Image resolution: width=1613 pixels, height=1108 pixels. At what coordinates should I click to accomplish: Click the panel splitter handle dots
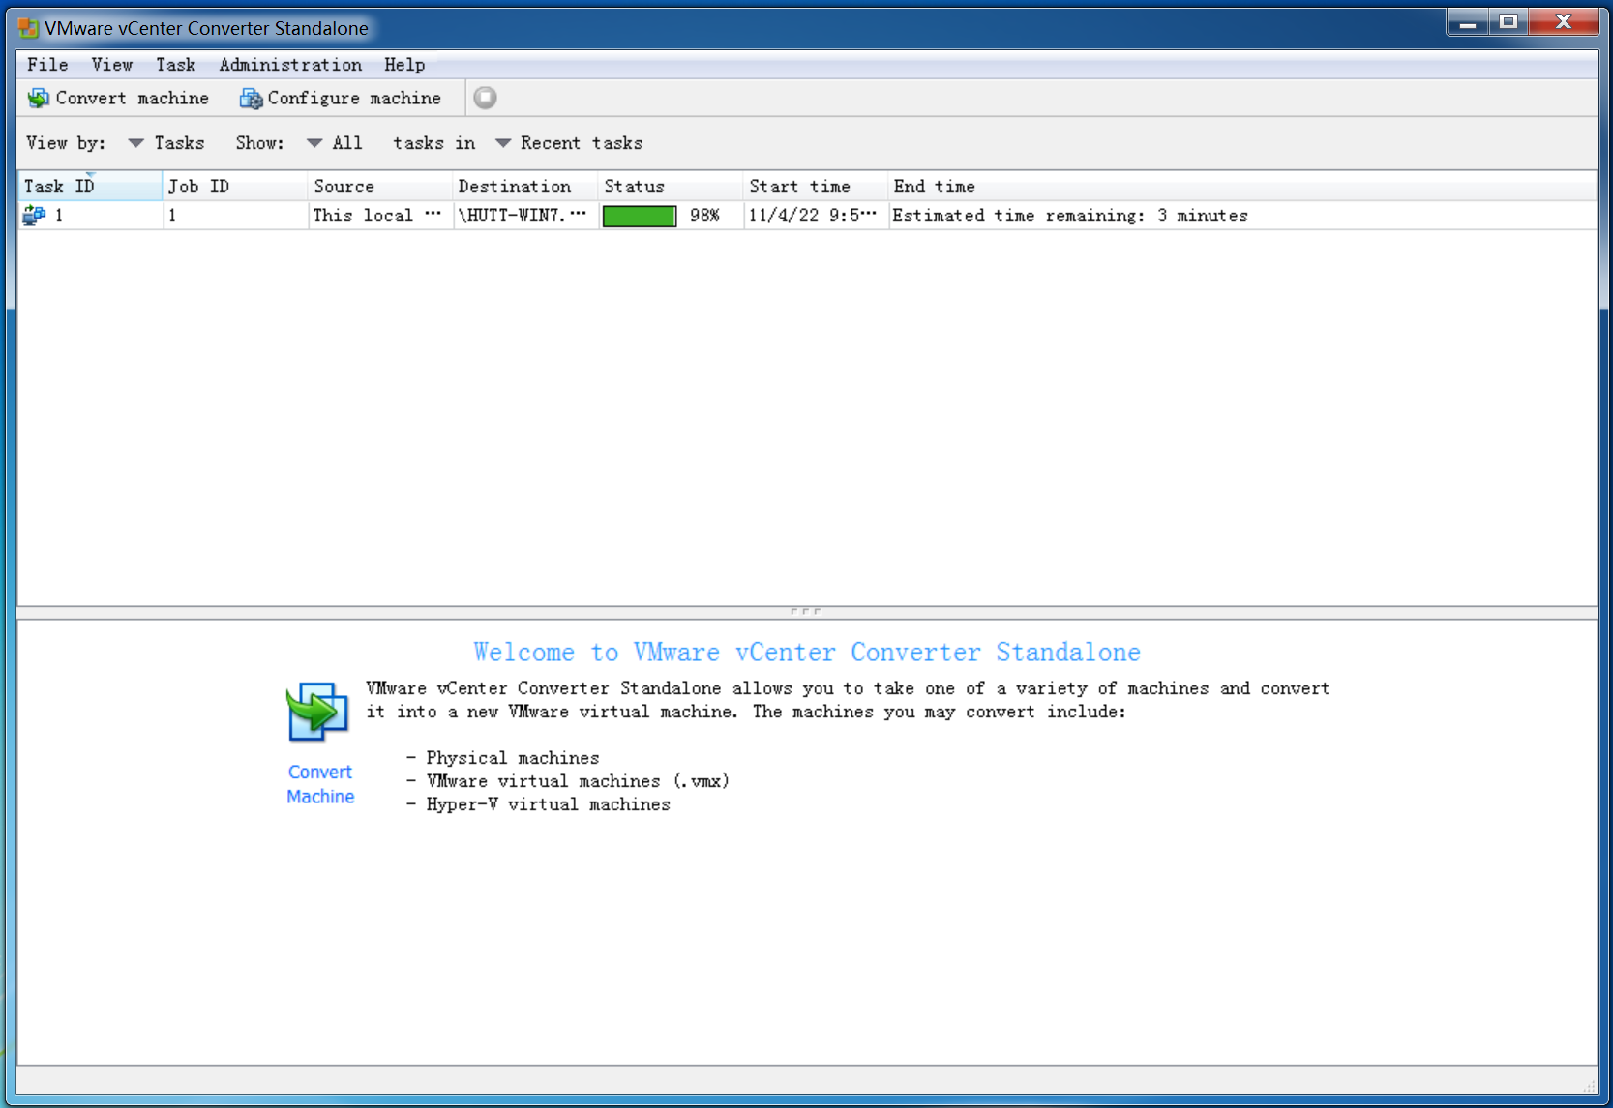[805, 611]
